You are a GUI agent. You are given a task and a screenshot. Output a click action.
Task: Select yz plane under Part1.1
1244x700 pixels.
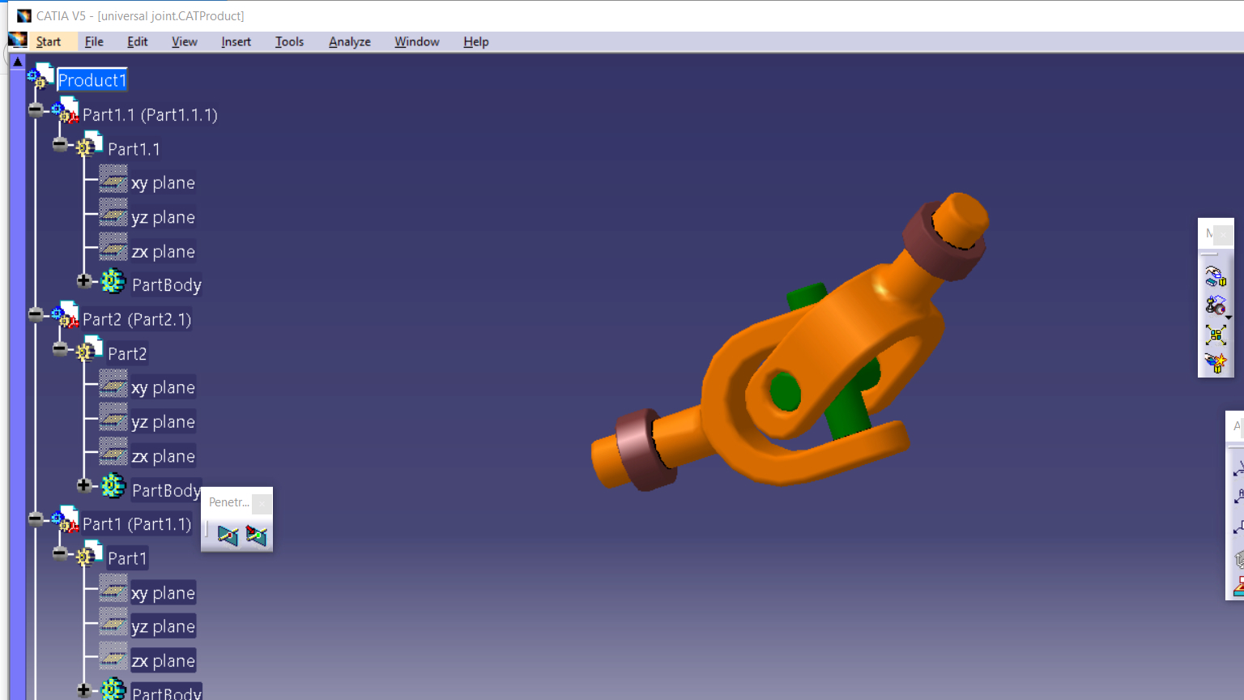pos(163,217)
